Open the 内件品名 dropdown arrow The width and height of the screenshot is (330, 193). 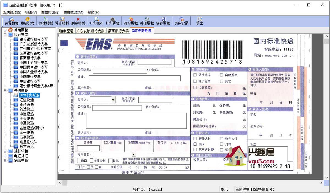[x=134, y=154]
